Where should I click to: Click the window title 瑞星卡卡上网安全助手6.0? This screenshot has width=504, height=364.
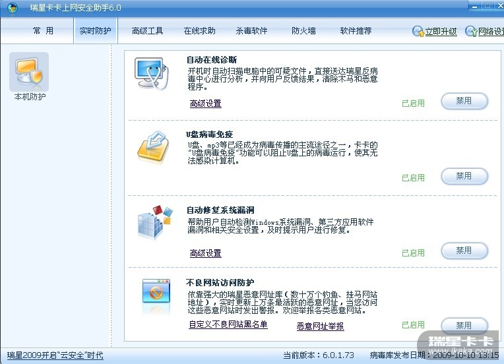point(76,8)
